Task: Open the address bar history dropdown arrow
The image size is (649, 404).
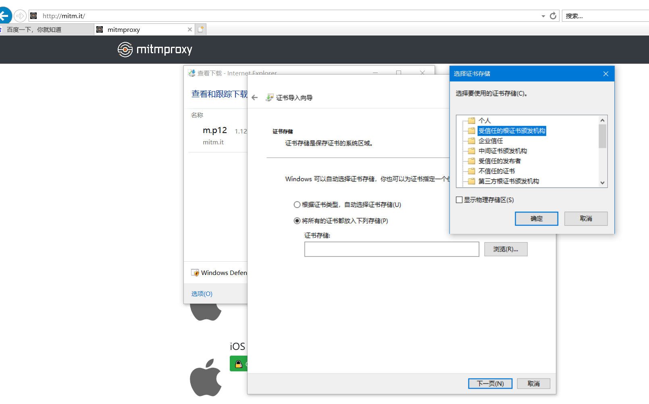Action: click(543, 16)
